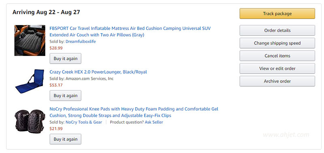Open Crazy Creek HEX 2.0 PowerLounger link
The height and width of the screenshot is (153, 324).
(98, 72)
